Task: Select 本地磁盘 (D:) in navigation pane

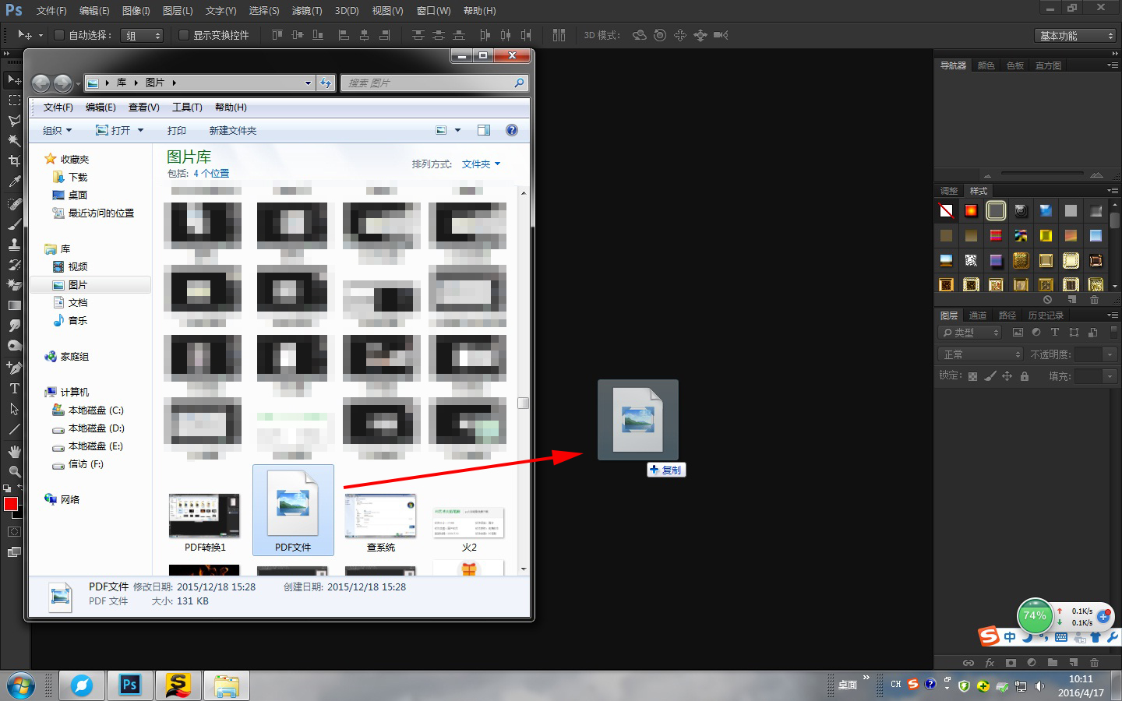Action: 97,428
